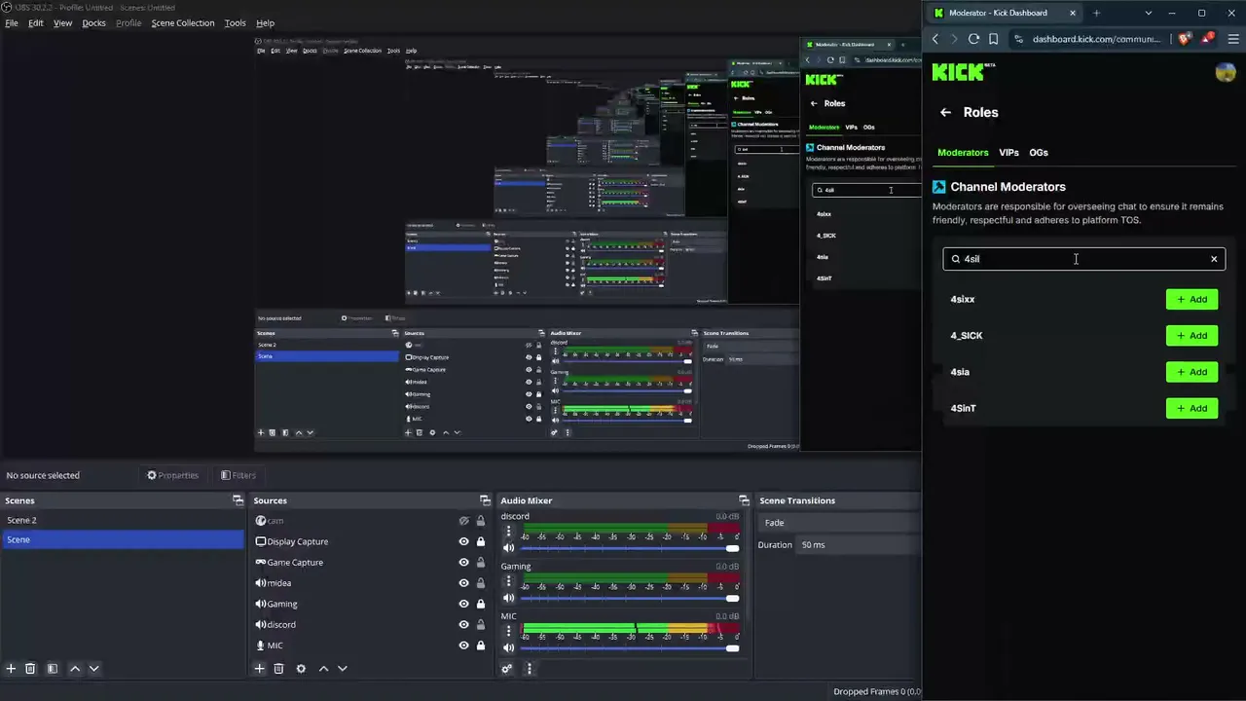Open Advanced Audio Properties gear in mixer

pos(507,669)
